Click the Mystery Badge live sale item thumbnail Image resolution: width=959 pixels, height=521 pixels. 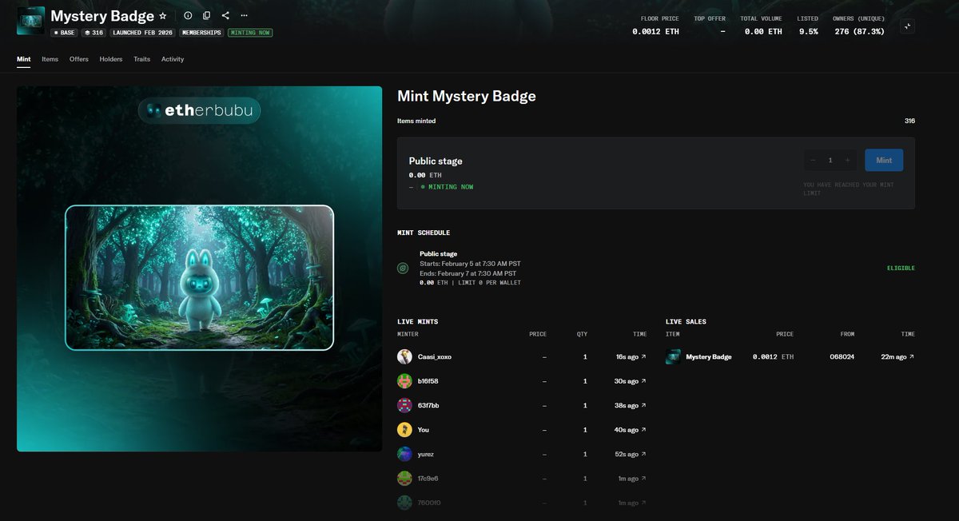(673, 356)
